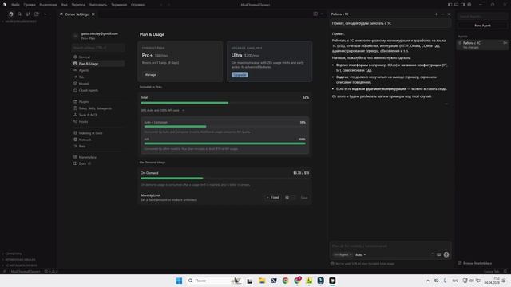Open General settings section
Image resolution: width=511 pixels, height=287 pixels.
(98, 57)
